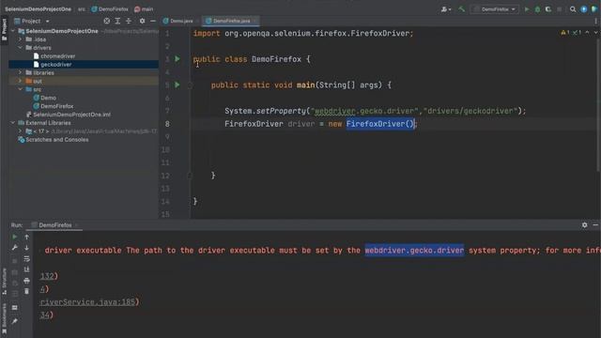Open run configuration wrench in Run panel
The image size is (601, 338).
click(x=15, y=248)
